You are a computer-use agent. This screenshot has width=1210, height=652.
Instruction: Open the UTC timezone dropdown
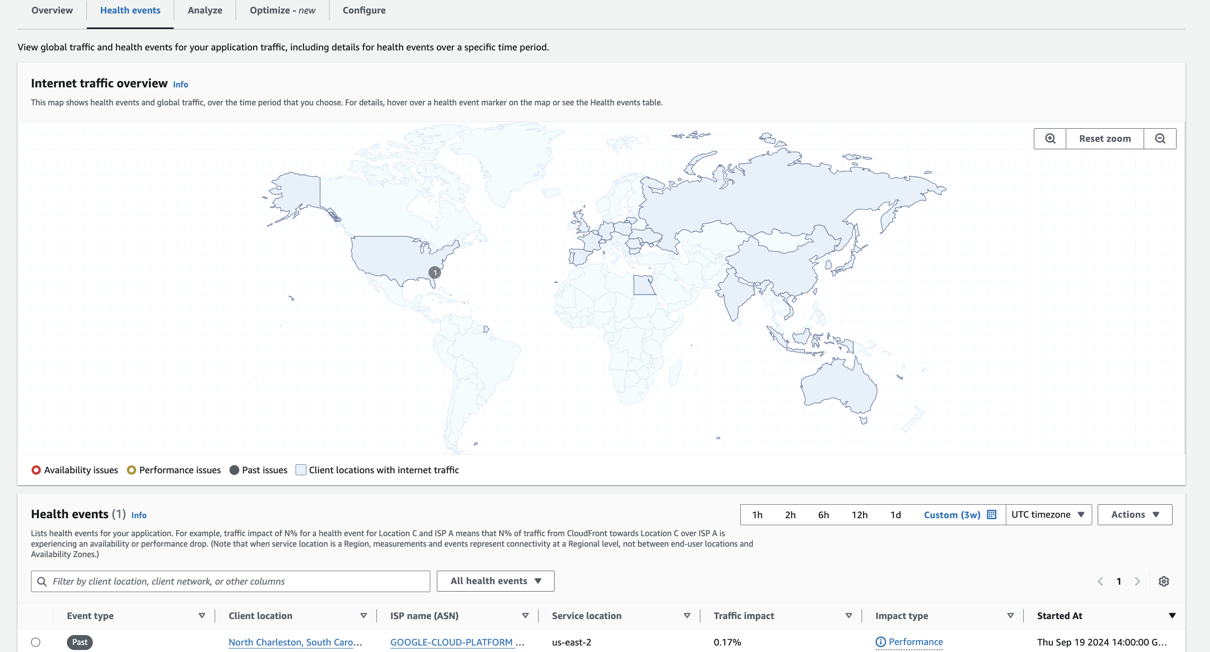1048,515
